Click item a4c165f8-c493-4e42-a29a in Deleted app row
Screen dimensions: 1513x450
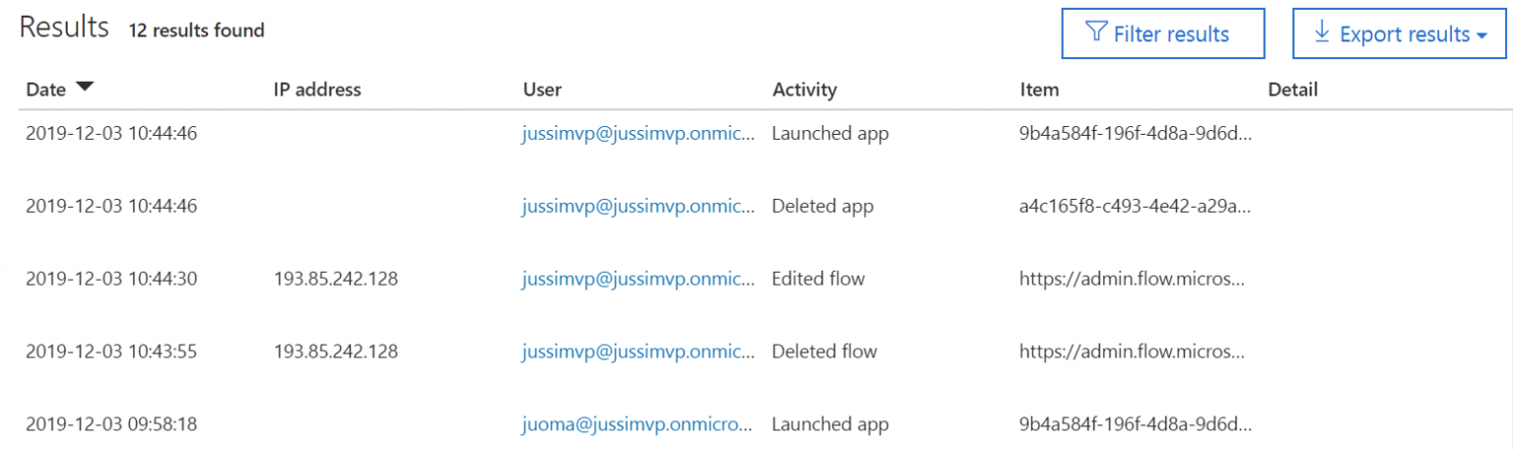click(x=1136, y=207)
